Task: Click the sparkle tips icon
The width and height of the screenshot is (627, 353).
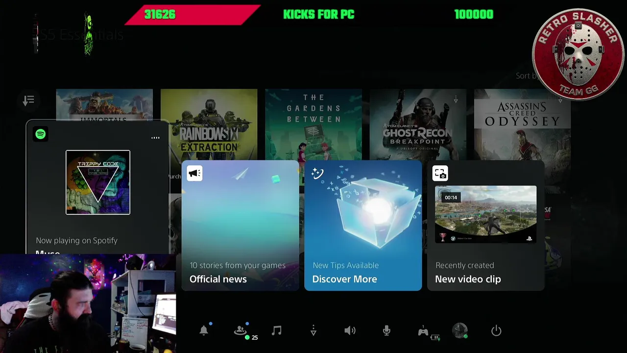Action: pos(317,173)
